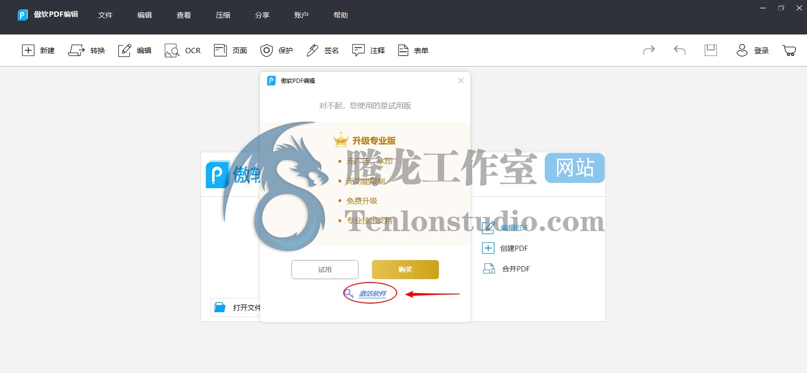This screenshot has width=807, height=373.
Task: Click the 登录 (Login) user icon
Action: click(x=742, y=50)
